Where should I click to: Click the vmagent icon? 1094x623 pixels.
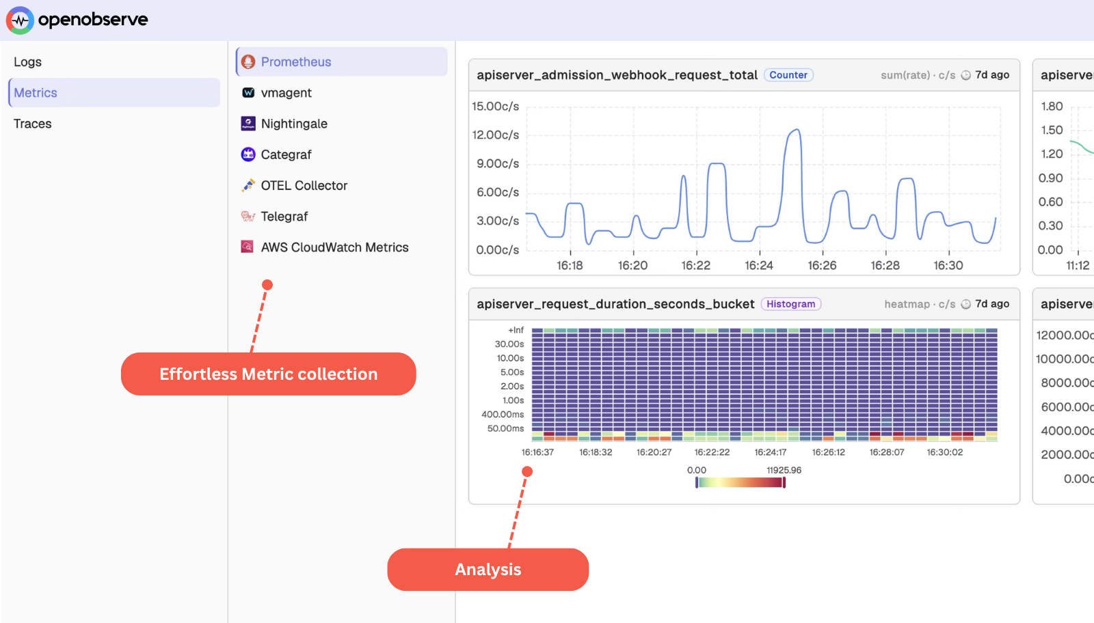[248, 93]
